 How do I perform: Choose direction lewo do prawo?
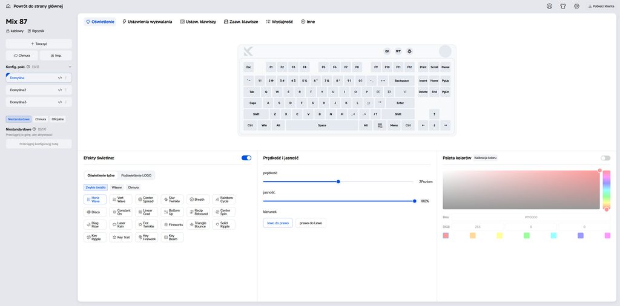tap(278, 223)
